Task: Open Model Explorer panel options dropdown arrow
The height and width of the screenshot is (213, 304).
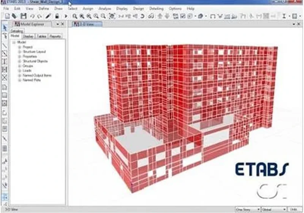Action: [58, 24]
